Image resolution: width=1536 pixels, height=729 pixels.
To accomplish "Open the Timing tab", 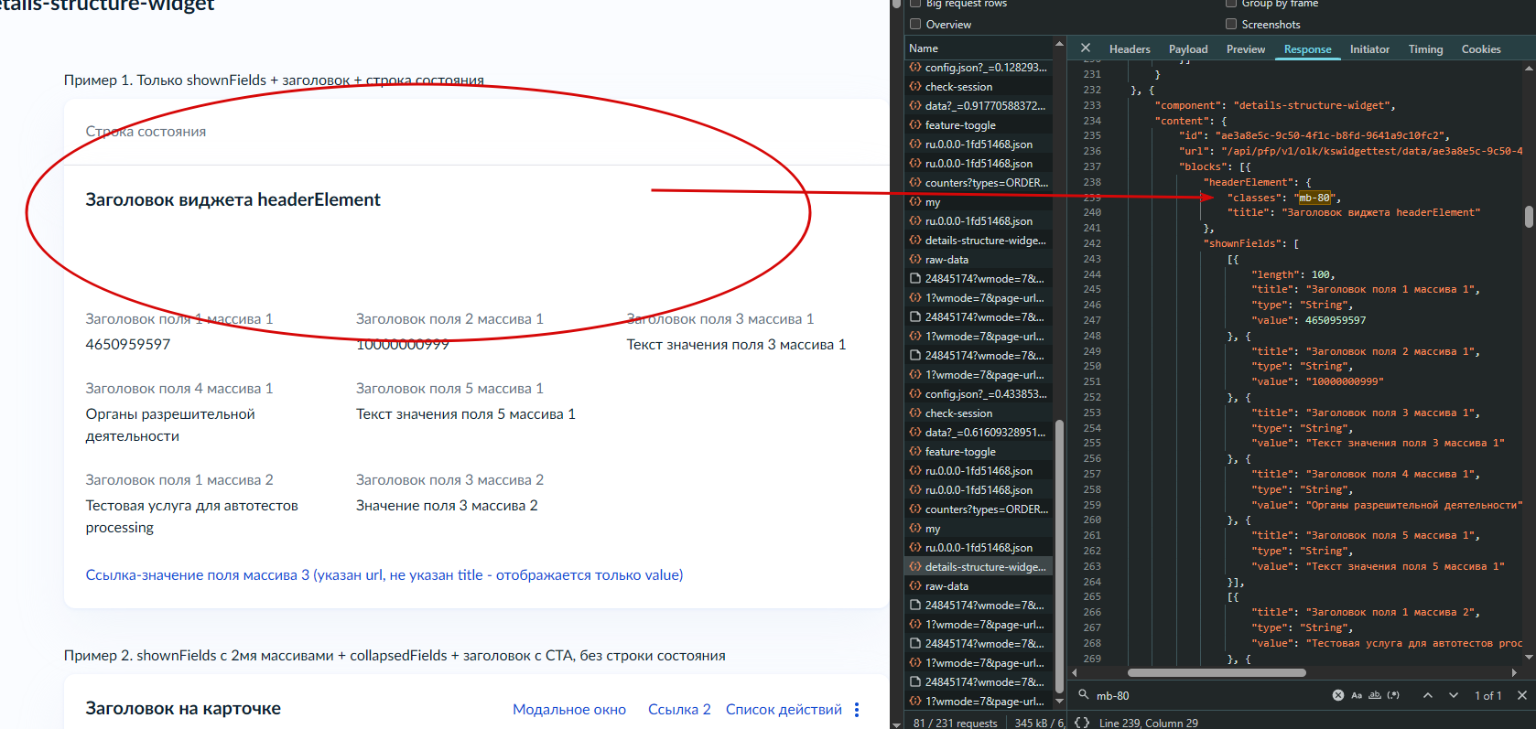I will 1425,49.
